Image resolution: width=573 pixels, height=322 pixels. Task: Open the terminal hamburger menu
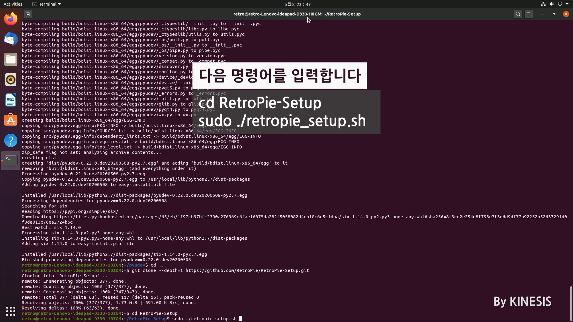(529, 14)
